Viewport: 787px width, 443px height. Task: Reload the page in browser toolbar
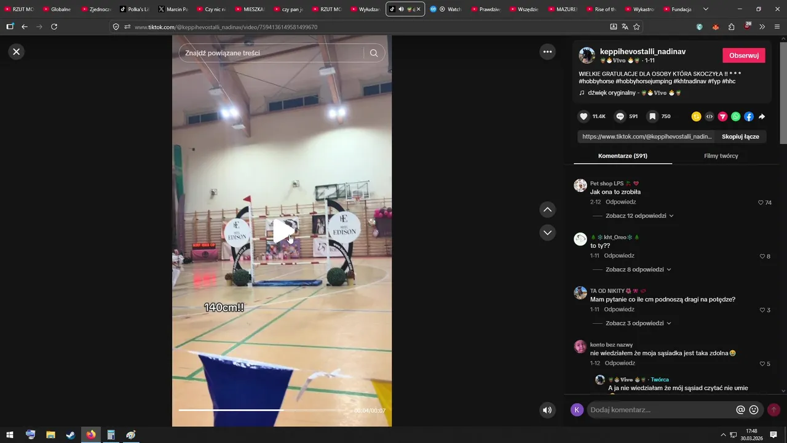pyautogui.click(x=54, y=26)
